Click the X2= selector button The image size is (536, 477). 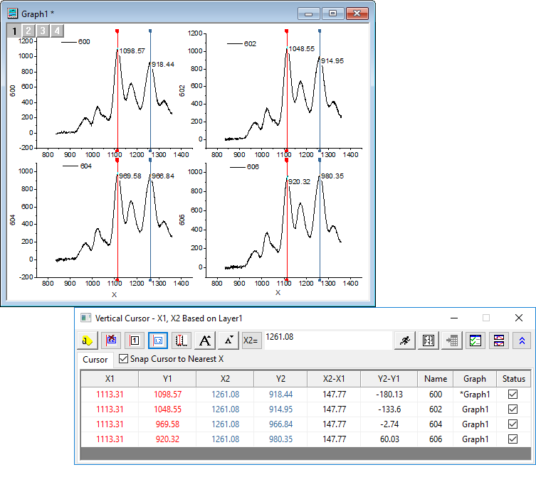point(252,341)
